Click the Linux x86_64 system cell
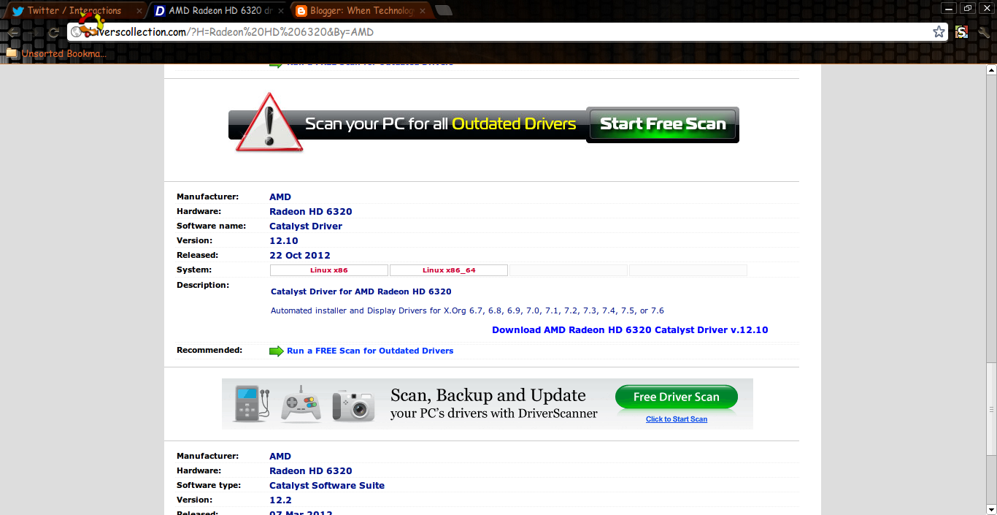 click(449, 270)
